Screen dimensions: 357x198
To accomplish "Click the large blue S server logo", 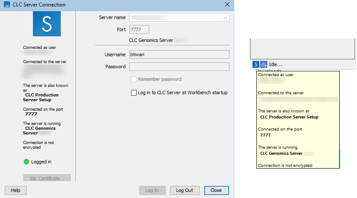I will click(x=47, y=24).
